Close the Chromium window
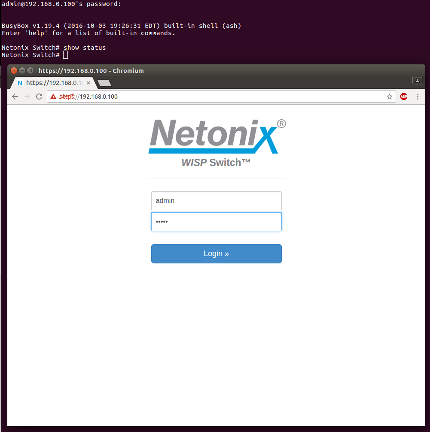430x432 pixels. coord(14,70)
